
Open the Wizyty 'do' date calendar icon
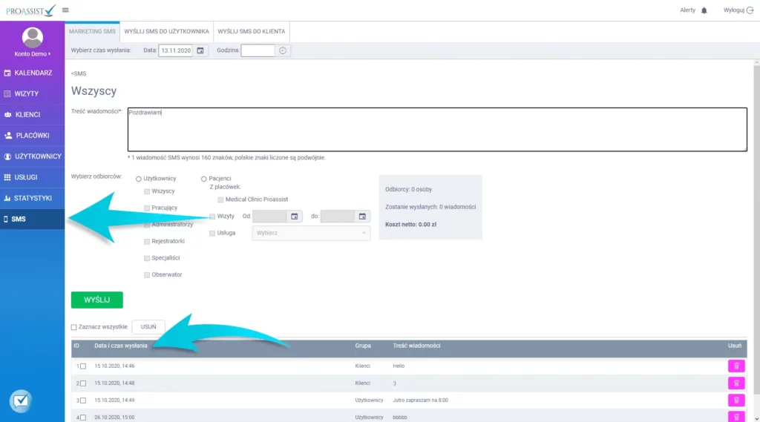pyautogui.click(x=362, y=217)
